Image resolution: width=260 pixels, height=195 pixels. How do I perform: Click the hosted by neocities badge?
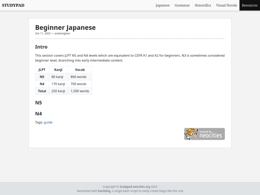click(x=205, y=134)
